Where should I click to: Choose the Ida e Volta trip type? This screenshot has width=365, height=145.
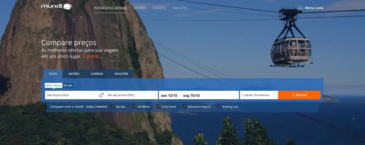53,85
